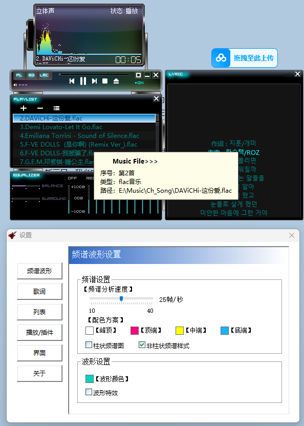
Task: Skip to the next track
Action: tap(94, 81)
